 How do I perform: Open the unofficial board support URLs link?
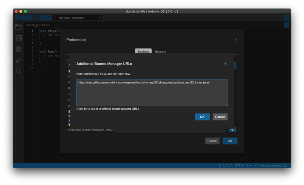(108, 109)
